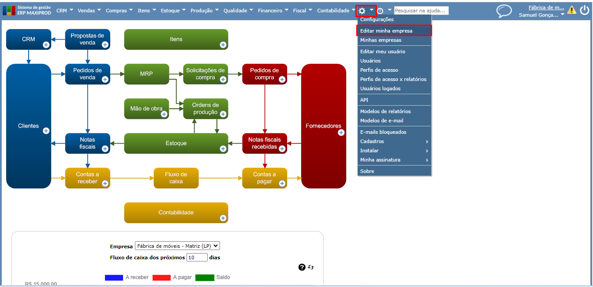Click plus icon on Contas a pagar box
Viewport: 593px width, 287px height.
coord(282,184)
